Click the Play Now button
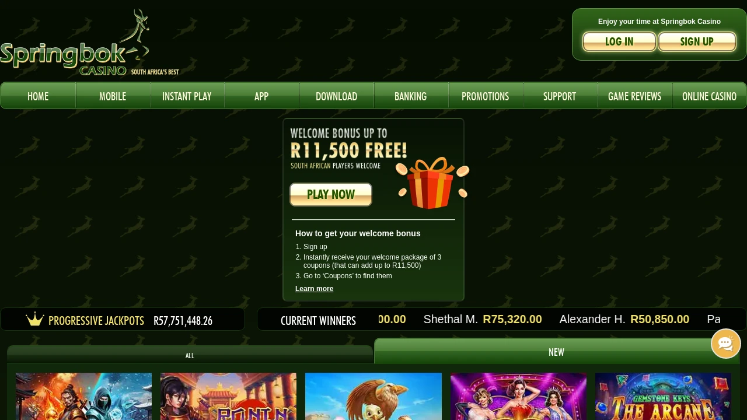The image size is (747, 420). (331, 194)
